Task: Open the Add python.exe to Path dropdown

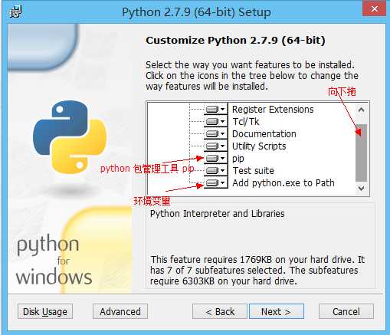Action: click(215, 182)
